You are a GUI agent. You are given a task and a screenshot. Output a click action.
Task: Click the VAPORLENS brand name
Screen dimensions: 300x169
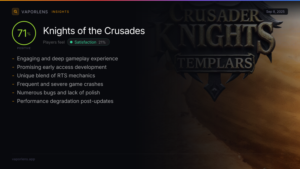(35, 12)
